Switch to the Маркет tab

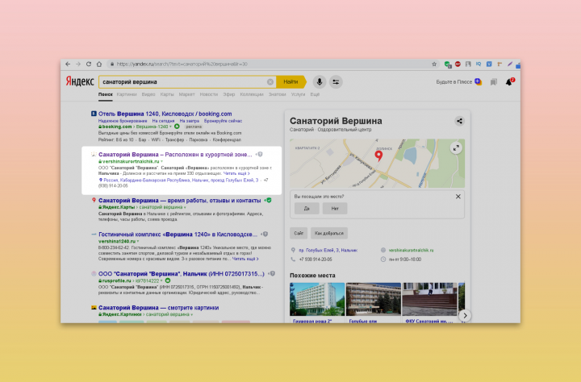coord(186,94)
